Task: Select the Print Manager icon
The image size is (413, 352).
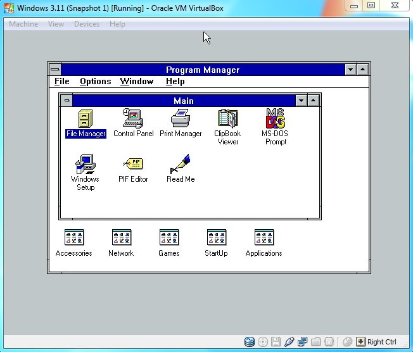Action: [181, 118]
